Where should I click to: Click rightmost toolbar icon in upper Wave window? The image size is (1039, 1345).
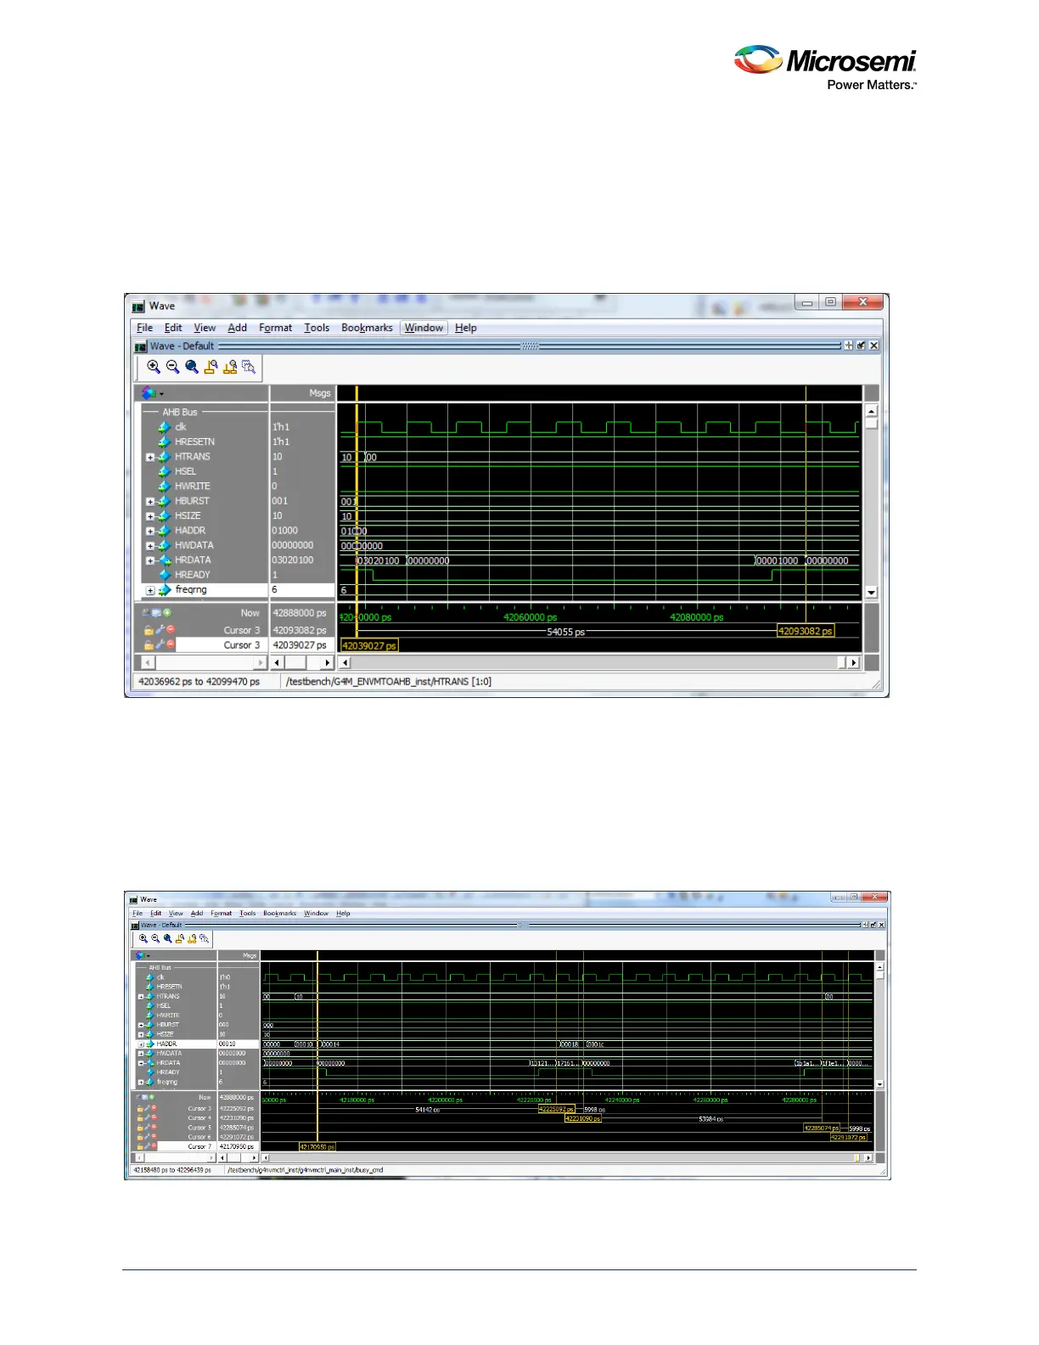coord(249,367)
